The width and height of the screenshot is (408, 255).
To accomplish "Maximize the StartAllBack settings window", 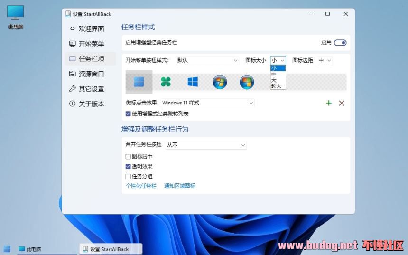I will coord(328,14).
